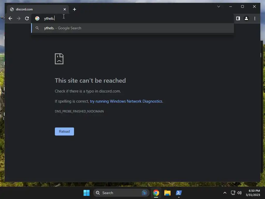
Task: Show hidden system tray icons
Action: pos(225,193)
